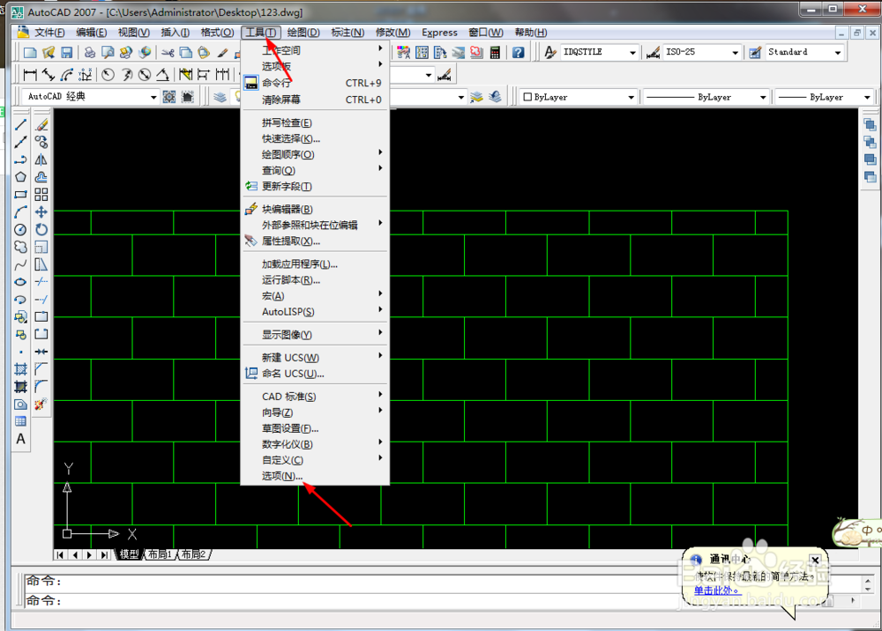
Task: Open the Layer Properties Manager icon
Action: [x=220, y=97]
